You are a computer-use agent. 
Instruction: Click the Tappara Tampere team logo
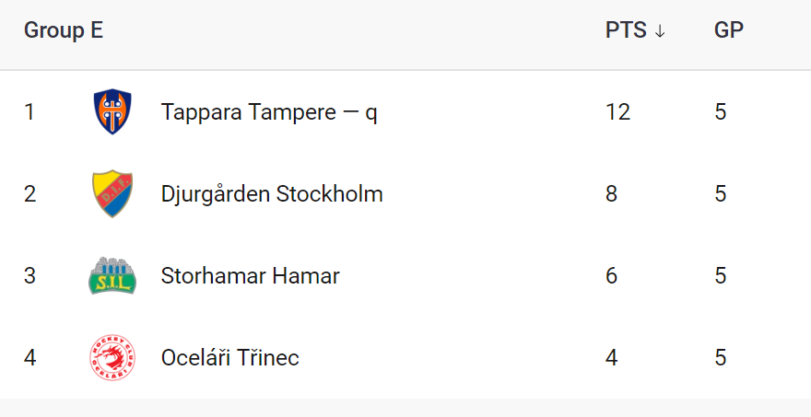click(x=112, y=112)
